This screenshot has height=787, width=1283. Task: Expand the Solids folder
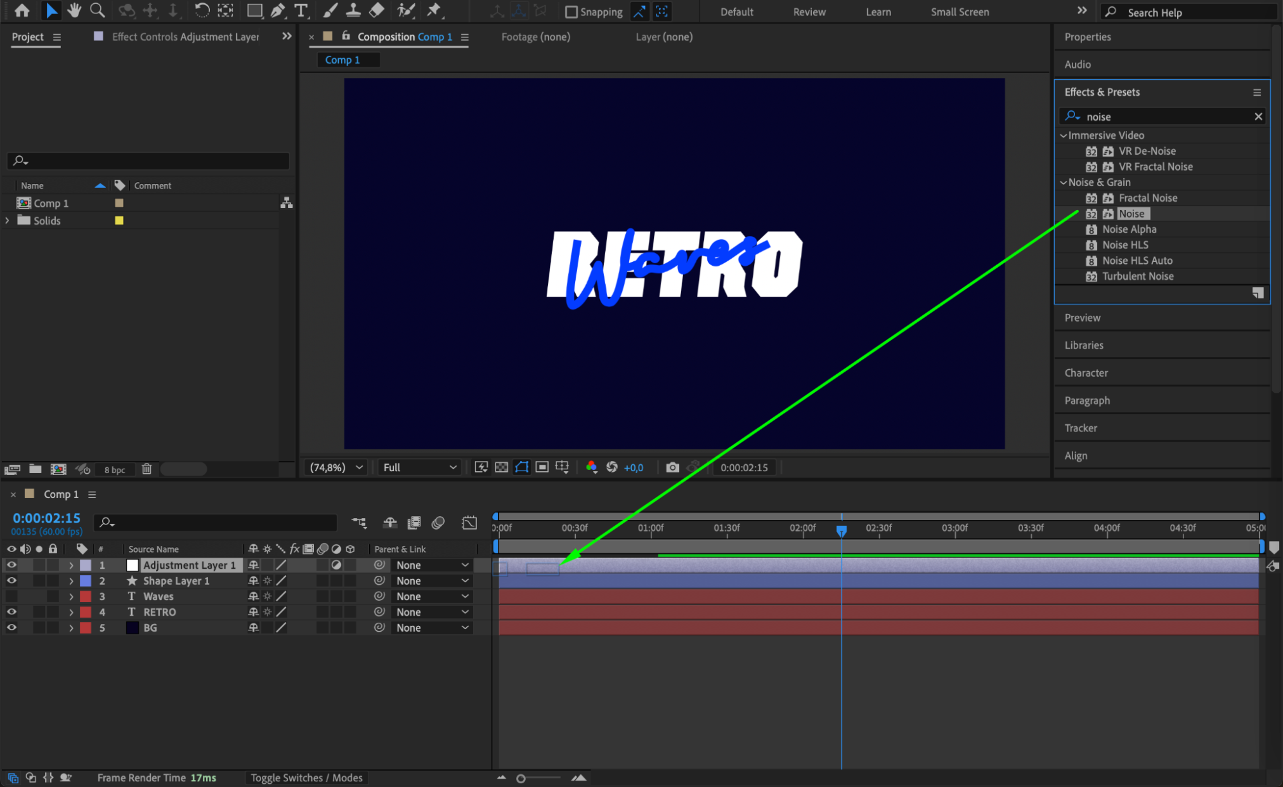coord(7,220)
